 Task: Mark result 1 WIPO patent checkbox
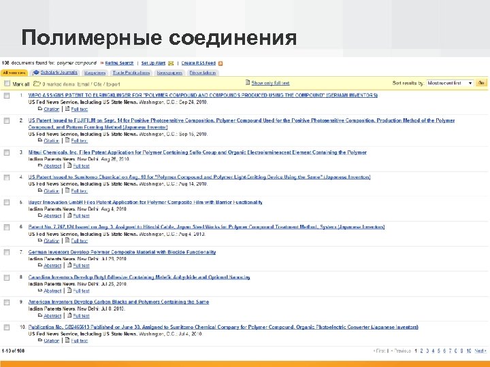[x=7, y=96]
